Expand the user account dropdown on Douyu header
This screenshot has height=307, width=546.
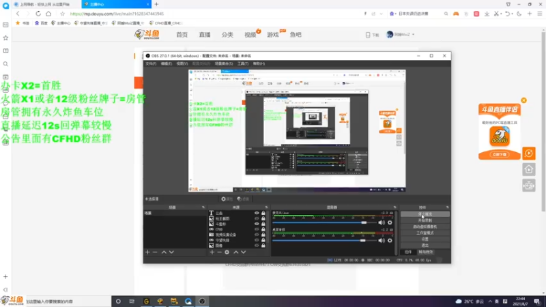[414, 35]
